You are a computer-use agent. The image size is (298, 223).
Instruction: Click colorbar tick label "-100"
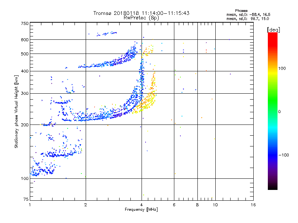(x=283, y=155)
